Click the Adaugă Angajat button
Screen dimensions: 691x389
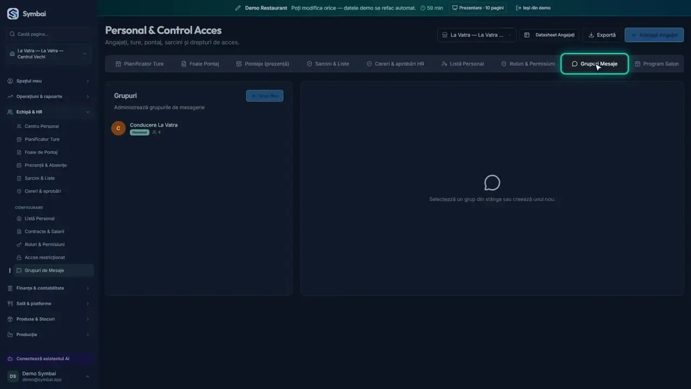click(x=654, y=35)
